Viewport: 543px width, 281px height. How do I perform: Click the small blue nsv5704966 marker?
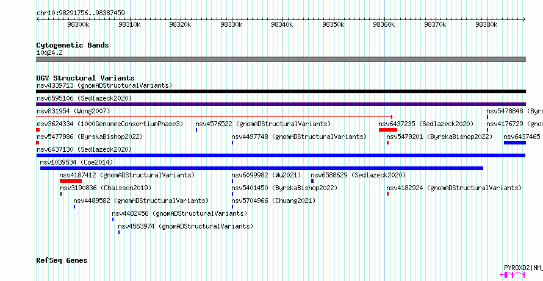click(232, 207)
